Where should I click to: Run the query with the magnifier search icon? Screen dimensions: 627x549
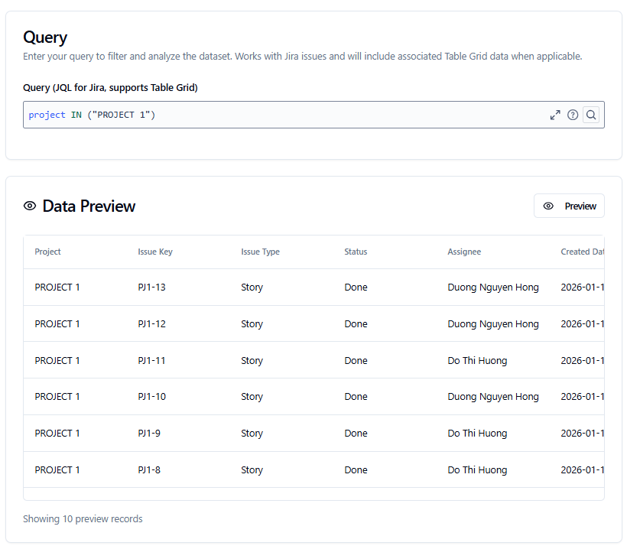point(591,115)
